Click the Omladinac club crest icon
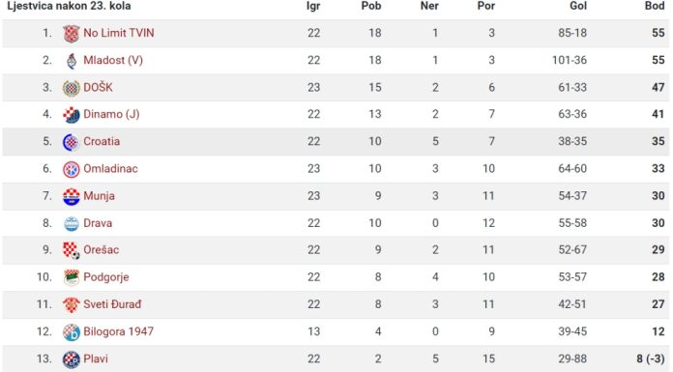 click(x=72, y=169)
